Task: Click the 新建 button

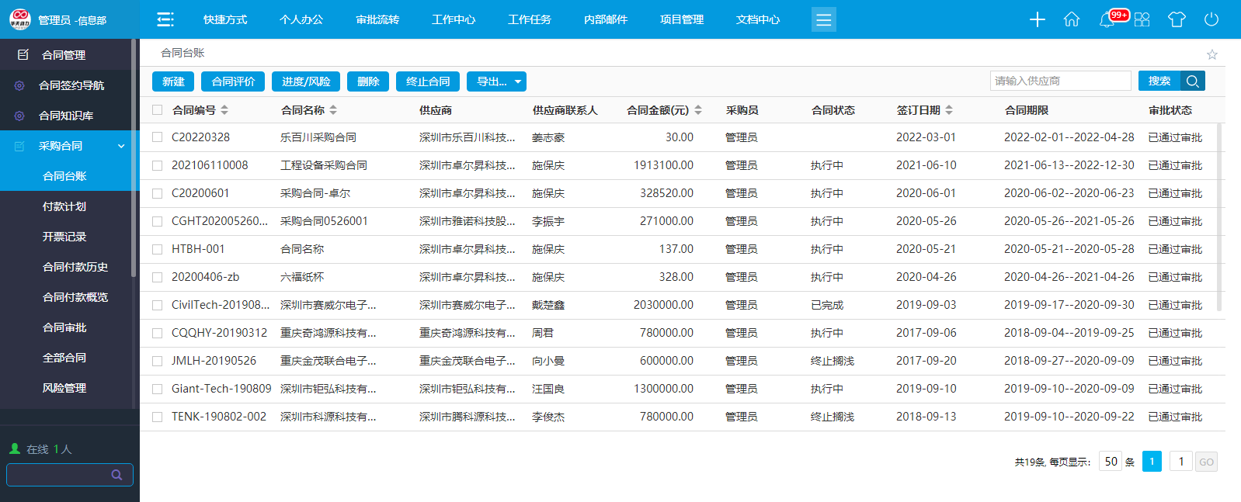Action: click(x=173, y=81)
